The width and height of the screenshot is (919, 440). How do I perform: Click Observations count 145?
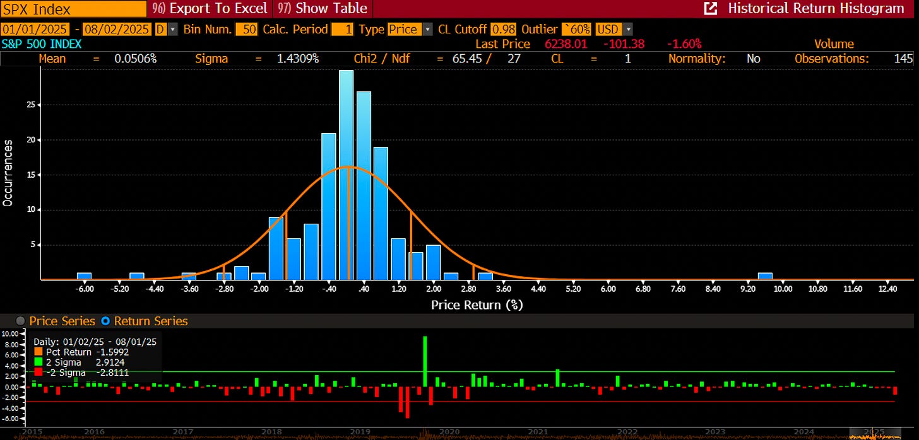[903, 58]
